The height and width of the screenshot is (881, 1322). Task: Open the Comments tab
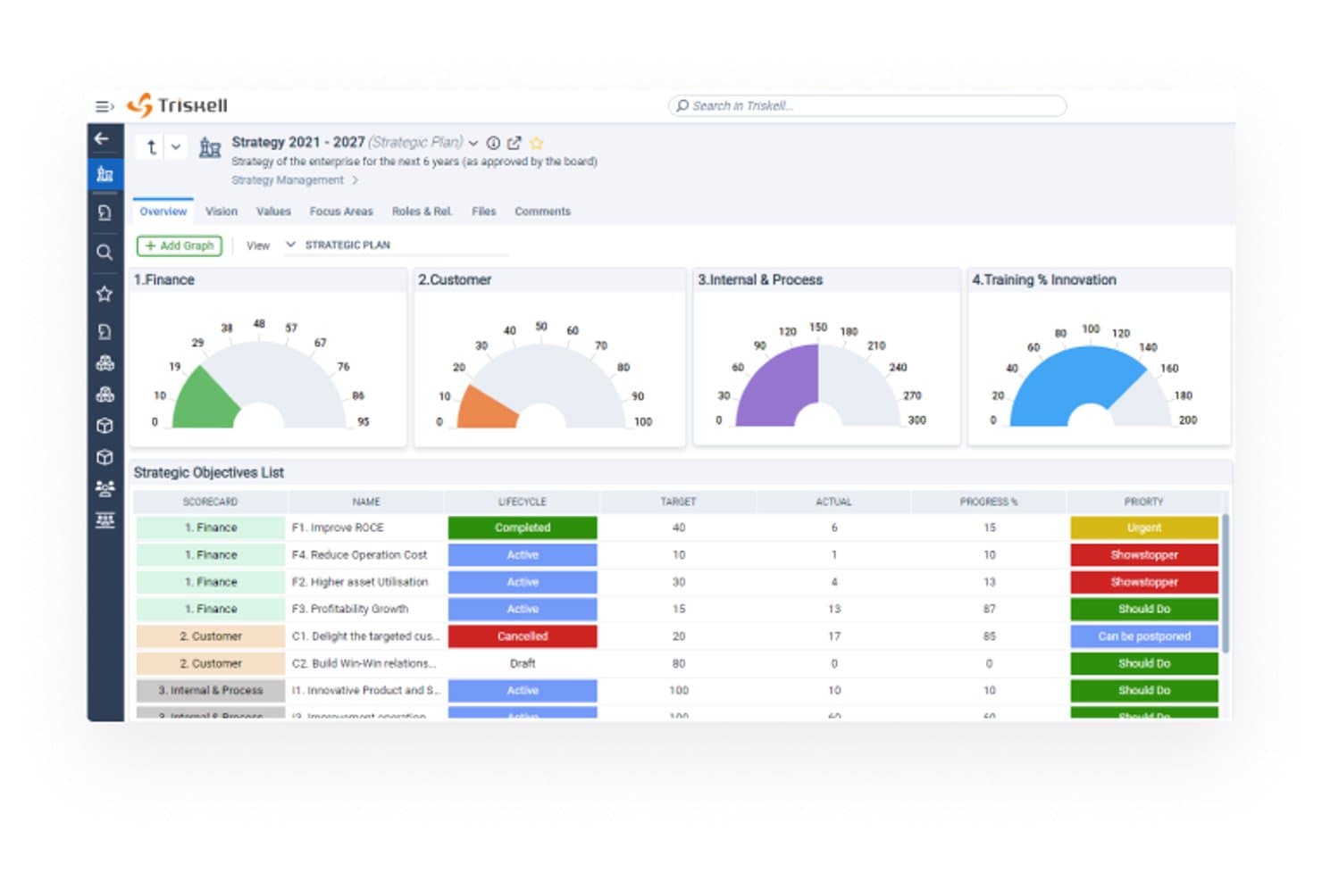tap(542, 212)
